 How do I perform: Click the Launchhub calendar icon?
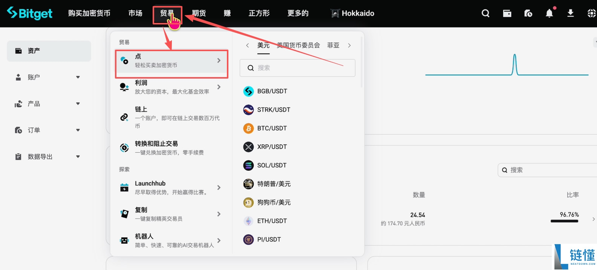coord(124,187)
